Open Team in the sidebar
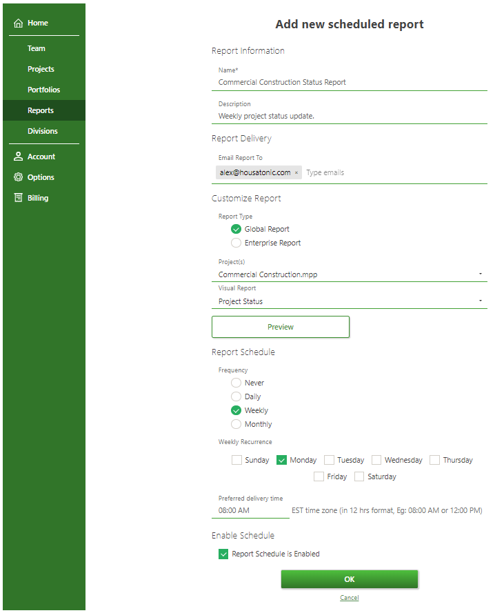Screen dimensions: 504x613 click(x=37, y=48)
